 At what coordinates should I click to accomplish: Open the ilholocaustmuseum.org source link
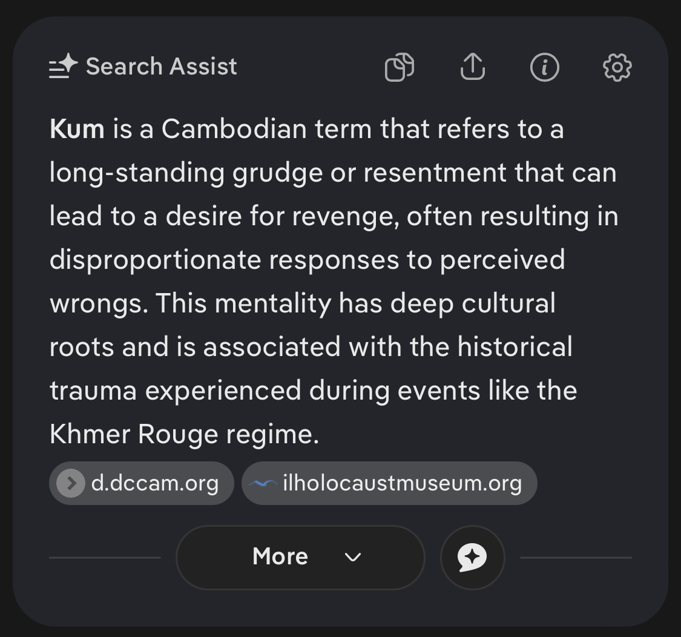pyautogui.click(x=389, y=483)
